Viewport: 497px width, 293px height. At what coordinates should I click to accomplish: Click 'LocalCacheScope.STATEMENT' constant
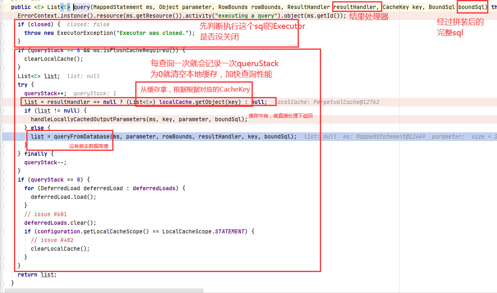pyautogui.click(x=203, y=231)
